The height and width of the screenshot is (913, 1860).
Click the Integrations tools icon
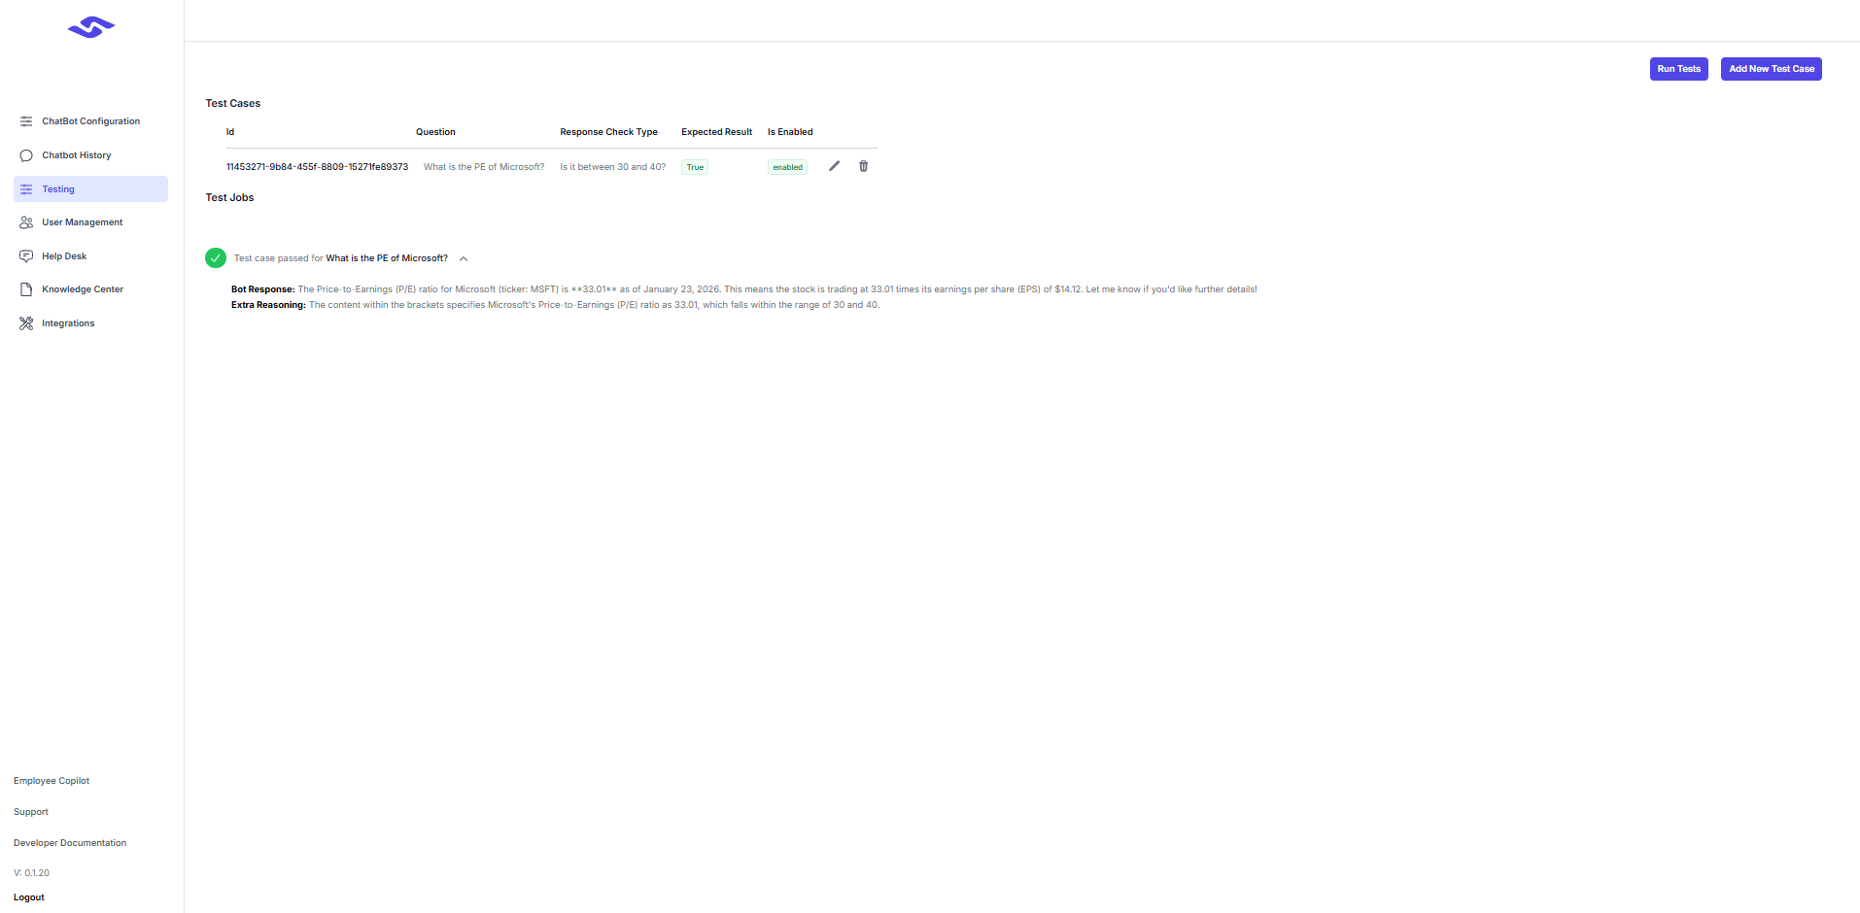tap(26, 323)
